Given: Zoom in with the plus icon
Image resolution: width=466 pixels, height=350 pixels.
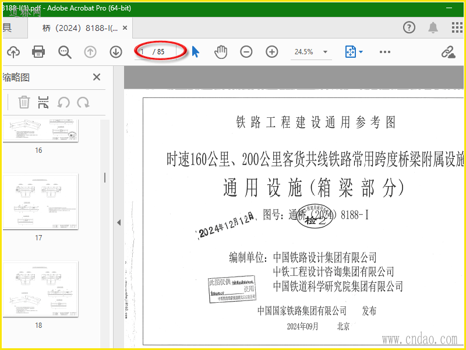Looking at the screenshot, I should pyautogui.click(x=271, y=52).
